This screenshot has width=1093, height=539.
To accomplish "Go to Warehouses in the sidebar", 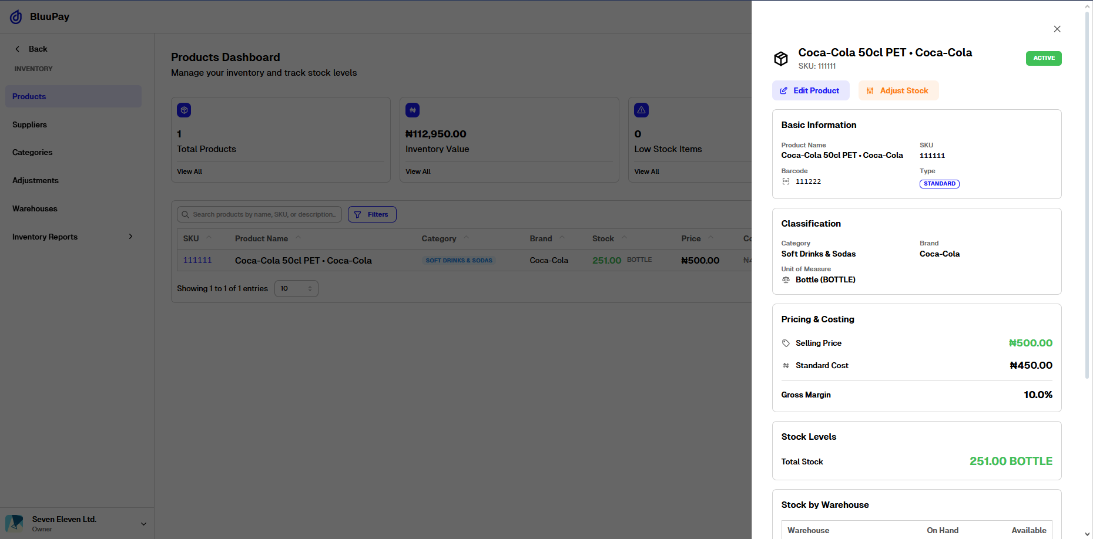I will (35, 208).
